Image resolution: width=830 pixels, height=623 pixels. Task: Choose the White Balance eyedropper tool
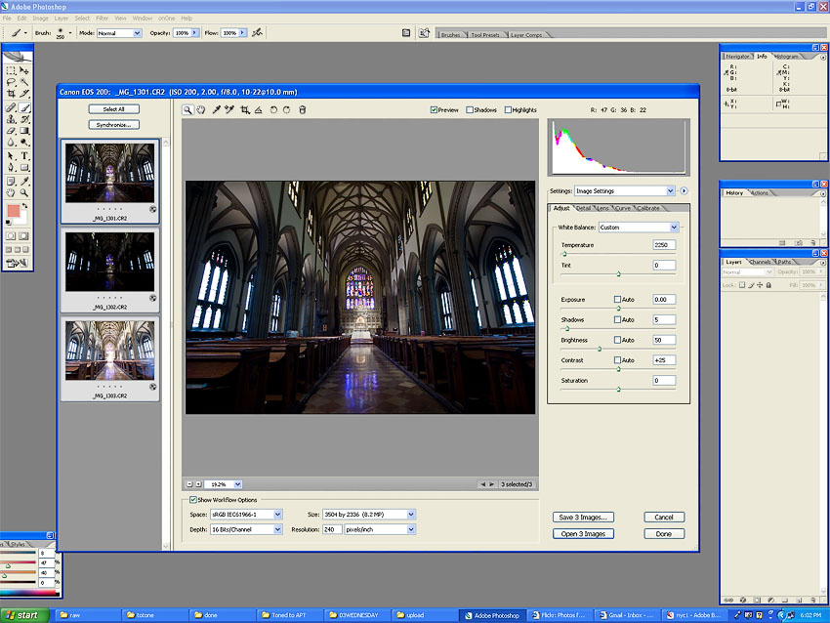tap(216, 109)
